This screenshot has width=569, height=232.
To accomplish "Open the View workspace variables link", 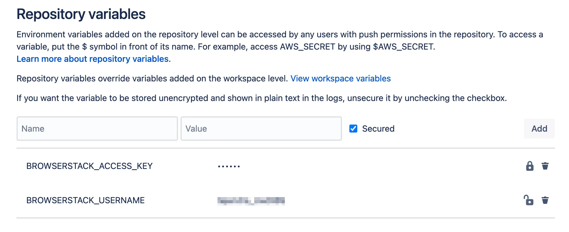I will pos(340,79).
